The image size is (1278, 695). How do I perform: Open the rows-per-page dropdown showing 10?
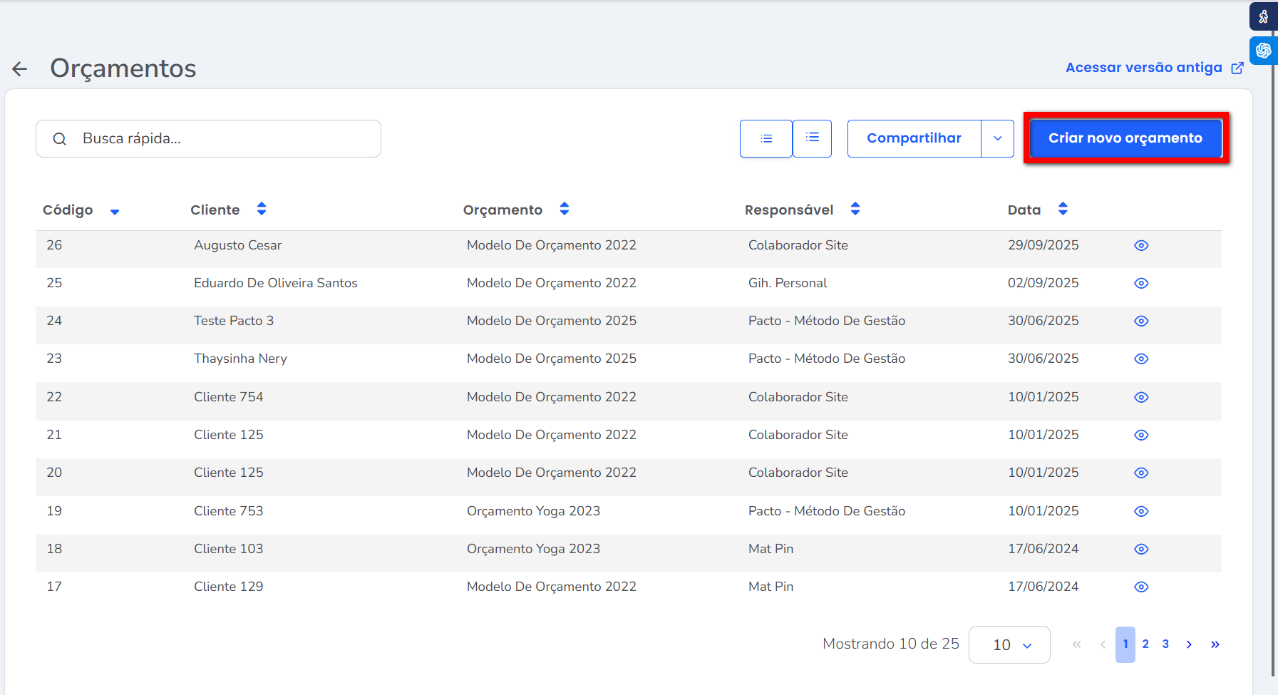1009,644
